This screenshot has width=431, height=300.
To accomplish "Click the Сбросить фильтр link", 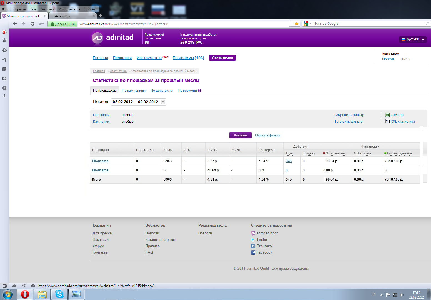I will point(267,136).
